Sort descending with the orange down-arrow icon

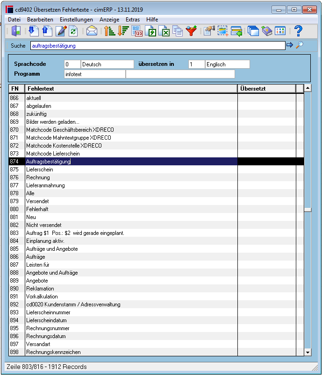click(x=123, y=31)
